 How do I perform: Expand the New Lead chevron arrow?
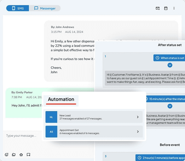tap(138, 117)
